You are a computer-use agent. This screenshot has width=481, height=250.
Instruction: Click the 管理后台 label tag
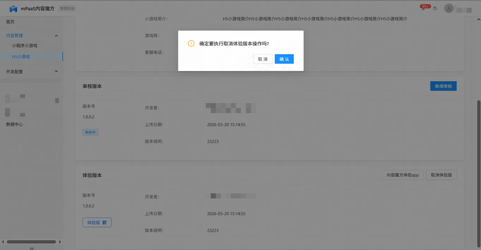pyautogui.click(x=67, y=9)
